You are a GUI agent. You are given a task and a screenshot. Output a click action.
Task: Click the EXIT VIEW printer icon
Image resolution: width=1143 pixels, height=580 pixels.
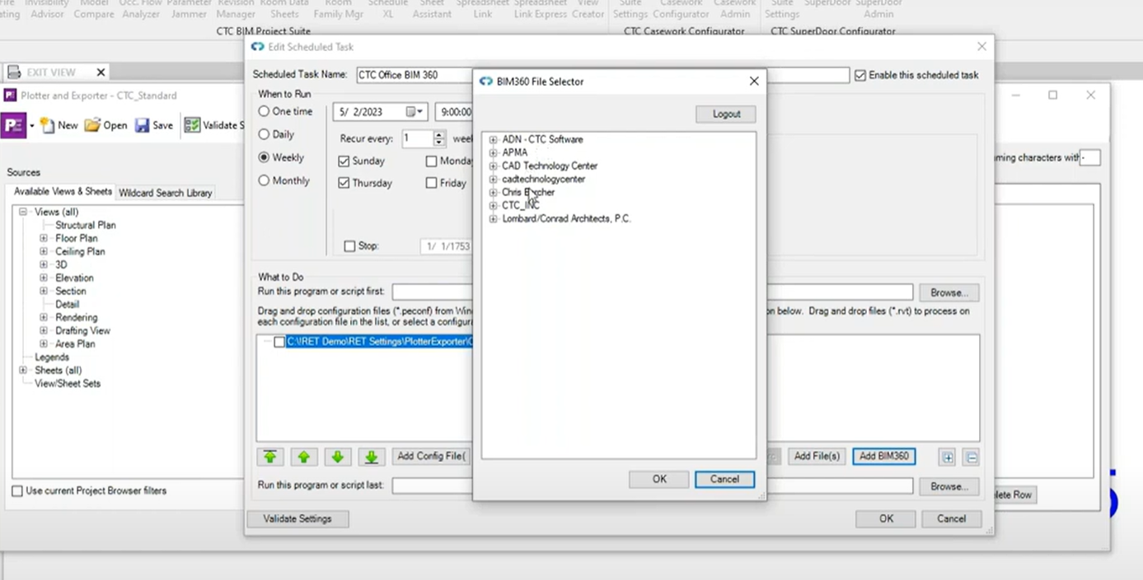tap(14, 72)
